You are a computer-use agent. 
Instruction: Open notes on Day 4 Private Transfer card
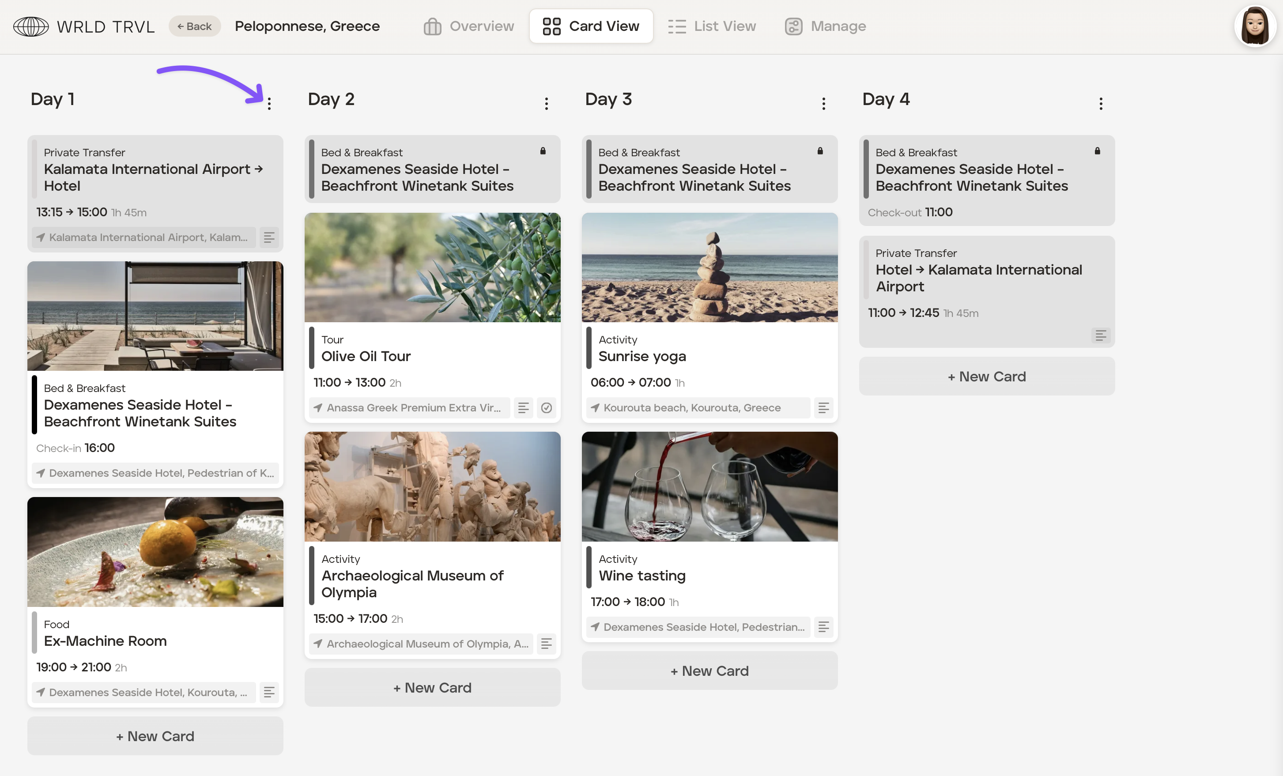[1100, 335]
